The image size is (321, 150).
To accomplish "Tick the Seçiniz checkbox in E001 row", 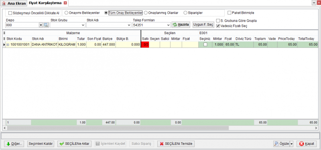I will pos(205,45).
